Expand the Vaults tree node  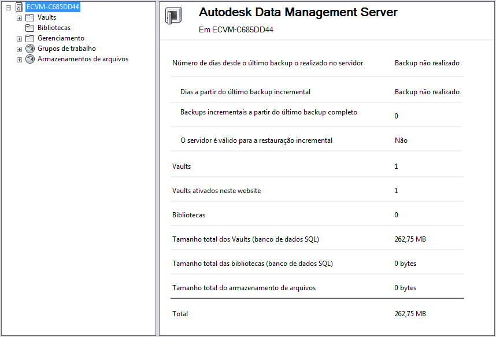tap(19, 18)
